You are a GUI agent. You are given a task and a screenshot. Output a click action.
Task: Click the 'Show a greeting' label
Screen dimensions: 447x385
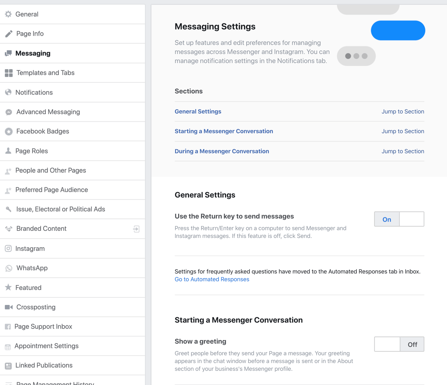tap(200, 341)
